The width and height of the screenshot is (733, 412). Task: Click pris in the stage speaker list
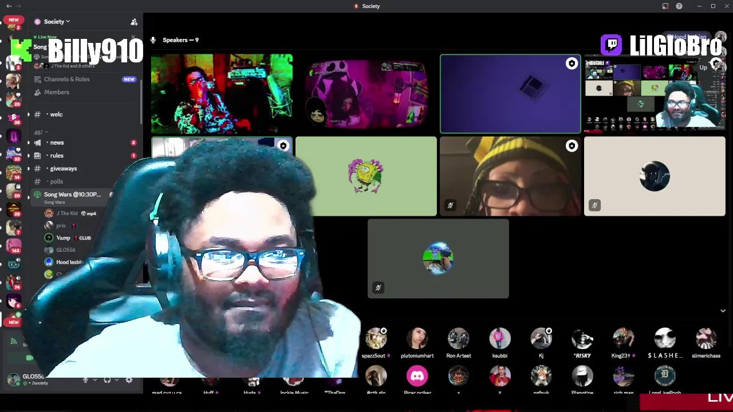click(61, 226)
